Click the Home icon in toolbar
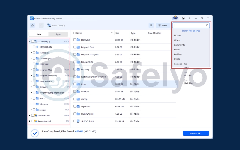This screenshot has width=240, height=150. tap(32, 25)
